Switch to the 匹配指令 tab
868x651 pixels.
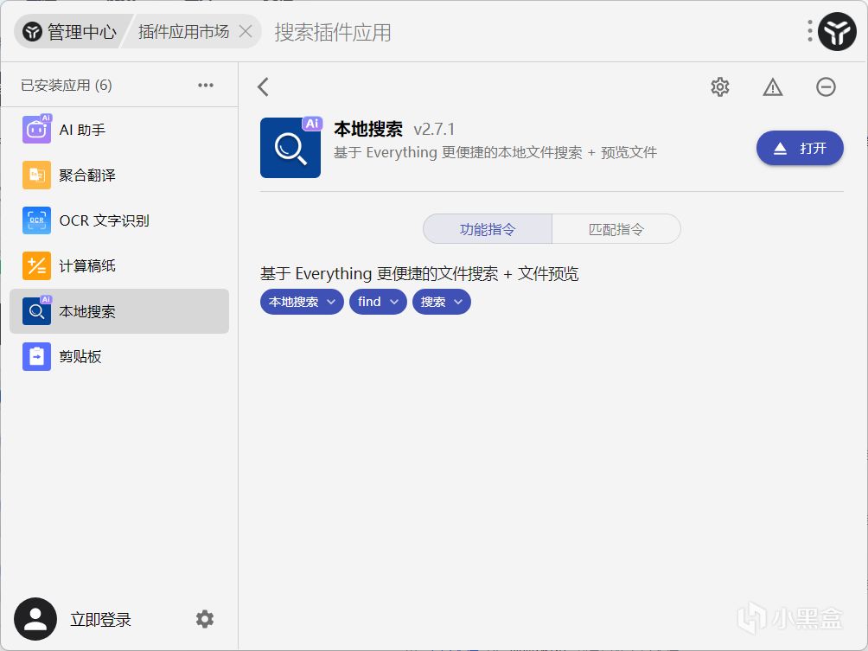616,228
